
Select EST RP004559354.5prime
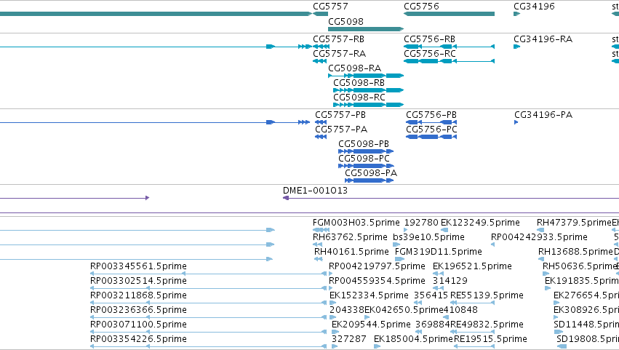pos(377,282)
